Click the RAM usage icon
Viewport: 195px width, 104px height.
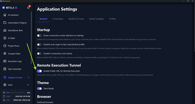point(4,96)
